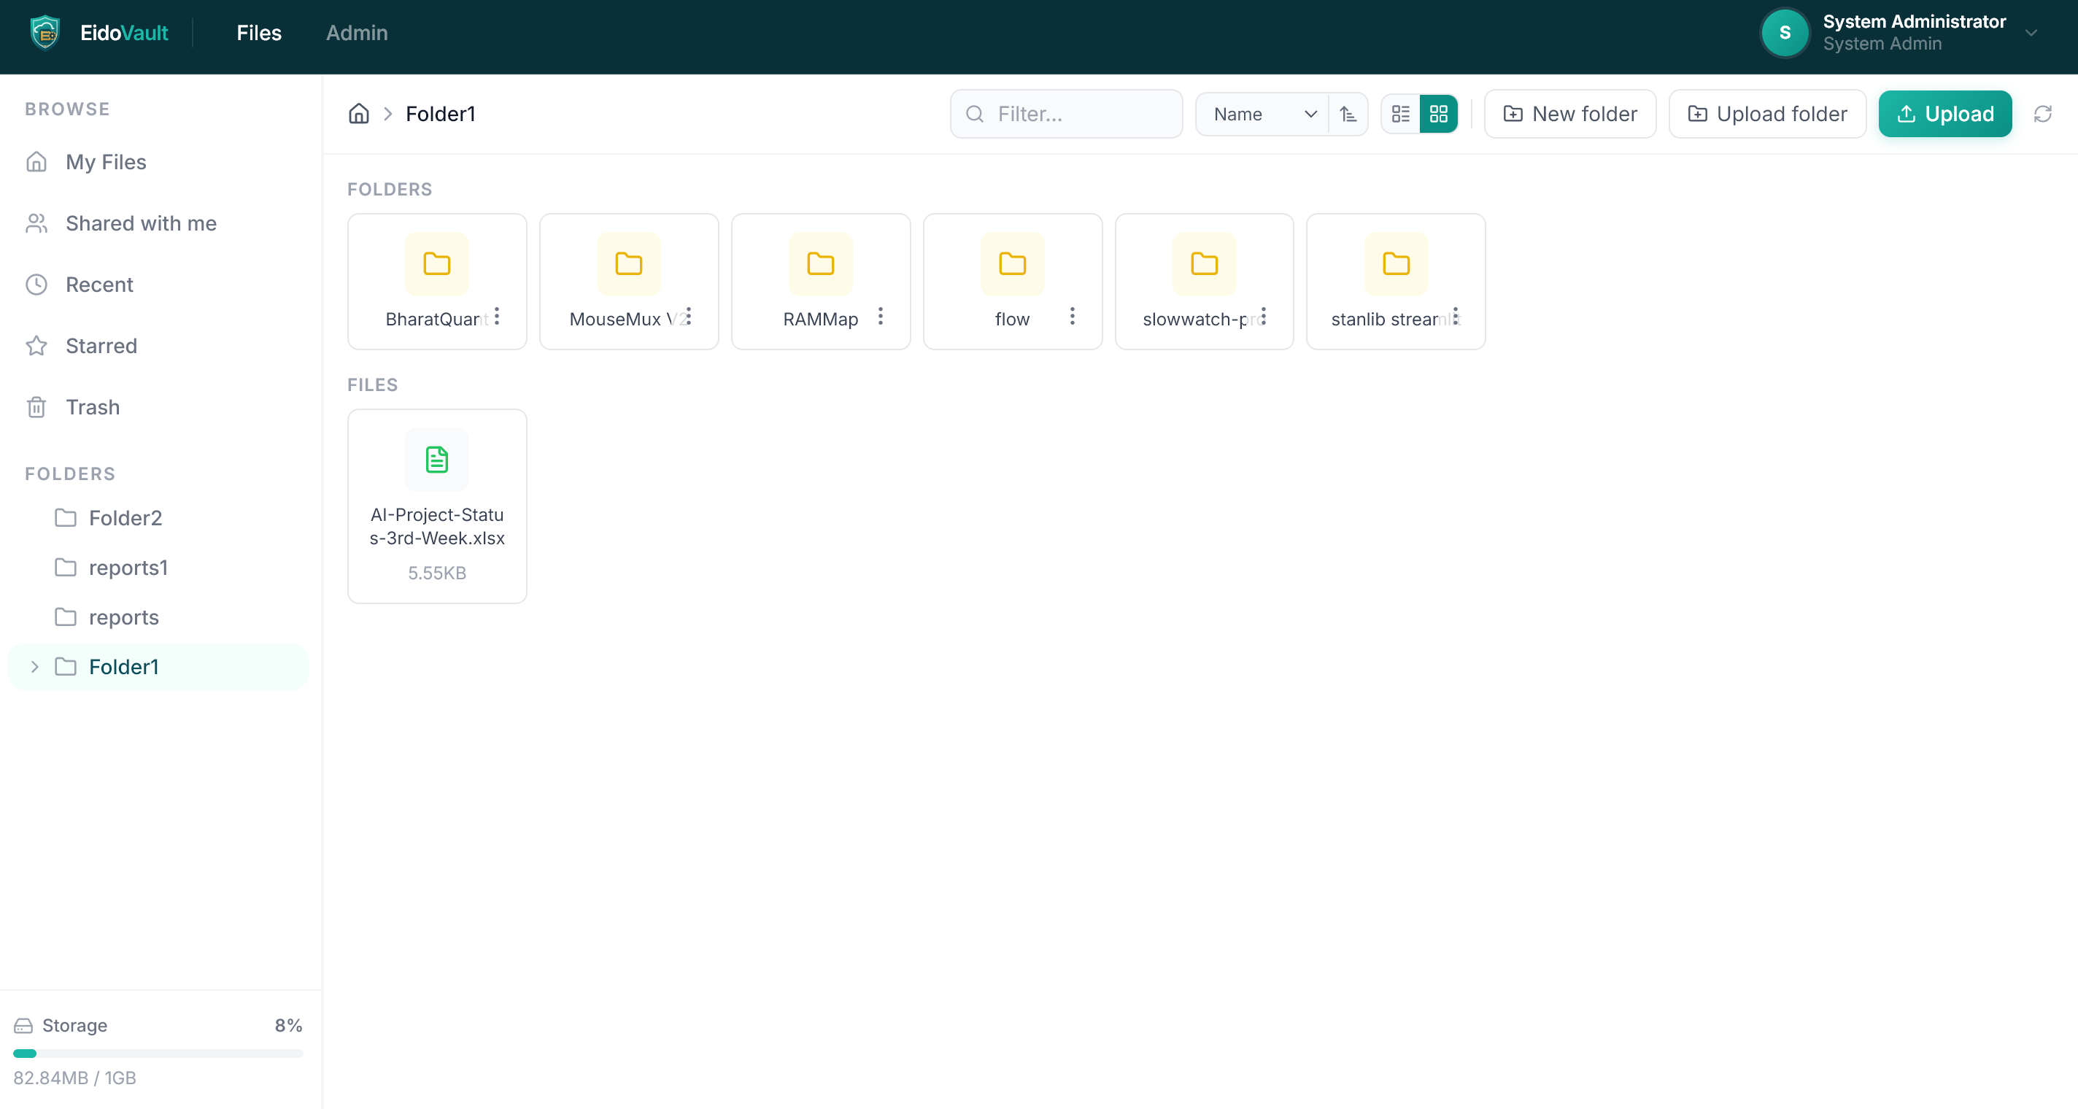Open the stanlib stream folder icon
The height and width of the screenshot is (1109, 2078).
[1396, 263]
